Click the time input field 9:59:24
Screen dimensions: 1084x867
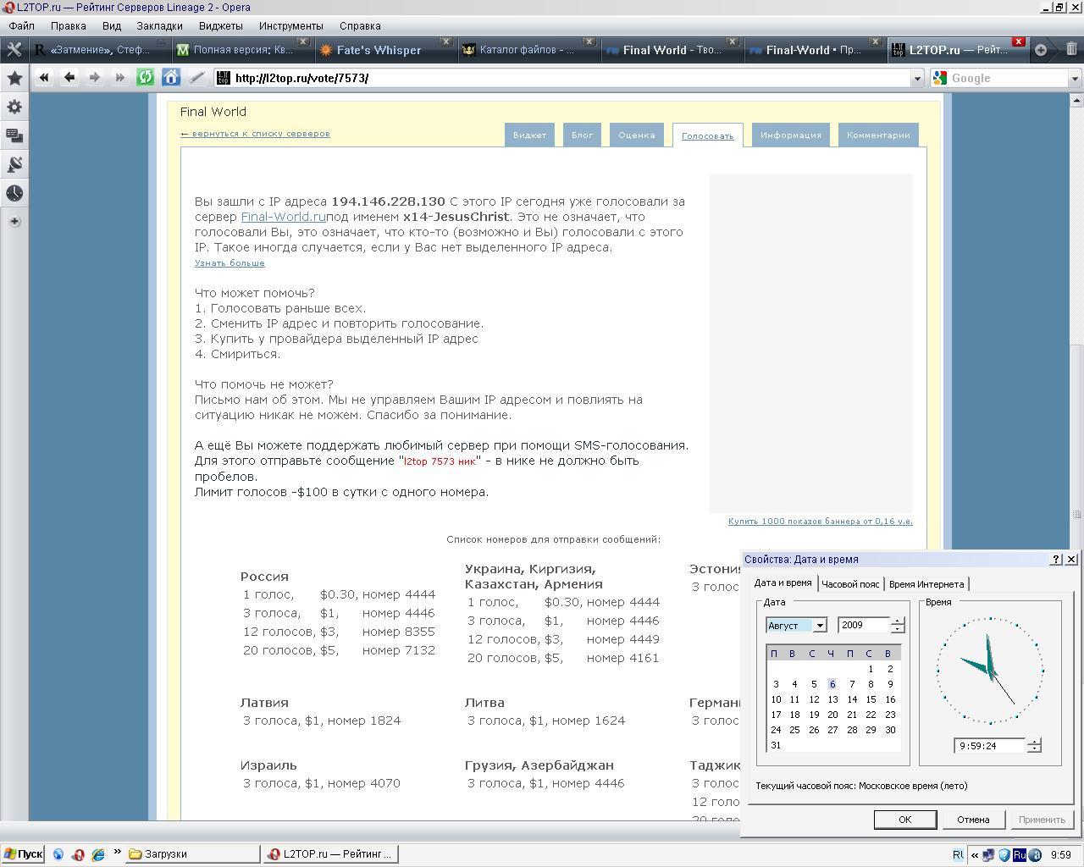989,746
